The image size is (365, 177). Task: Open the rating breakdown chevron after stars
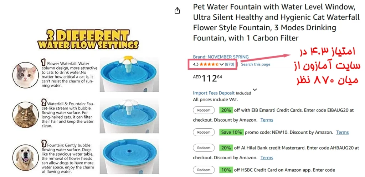[222, 64]
